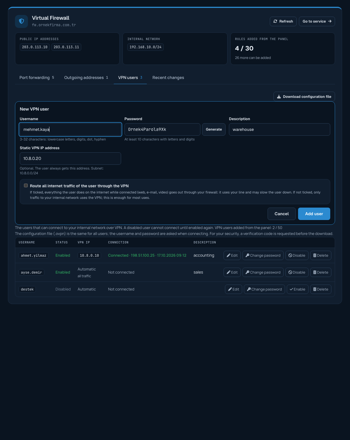Click the VPN IP column header
The width and height of the screenshot is (350, 440).
click(x=84, y=243)
